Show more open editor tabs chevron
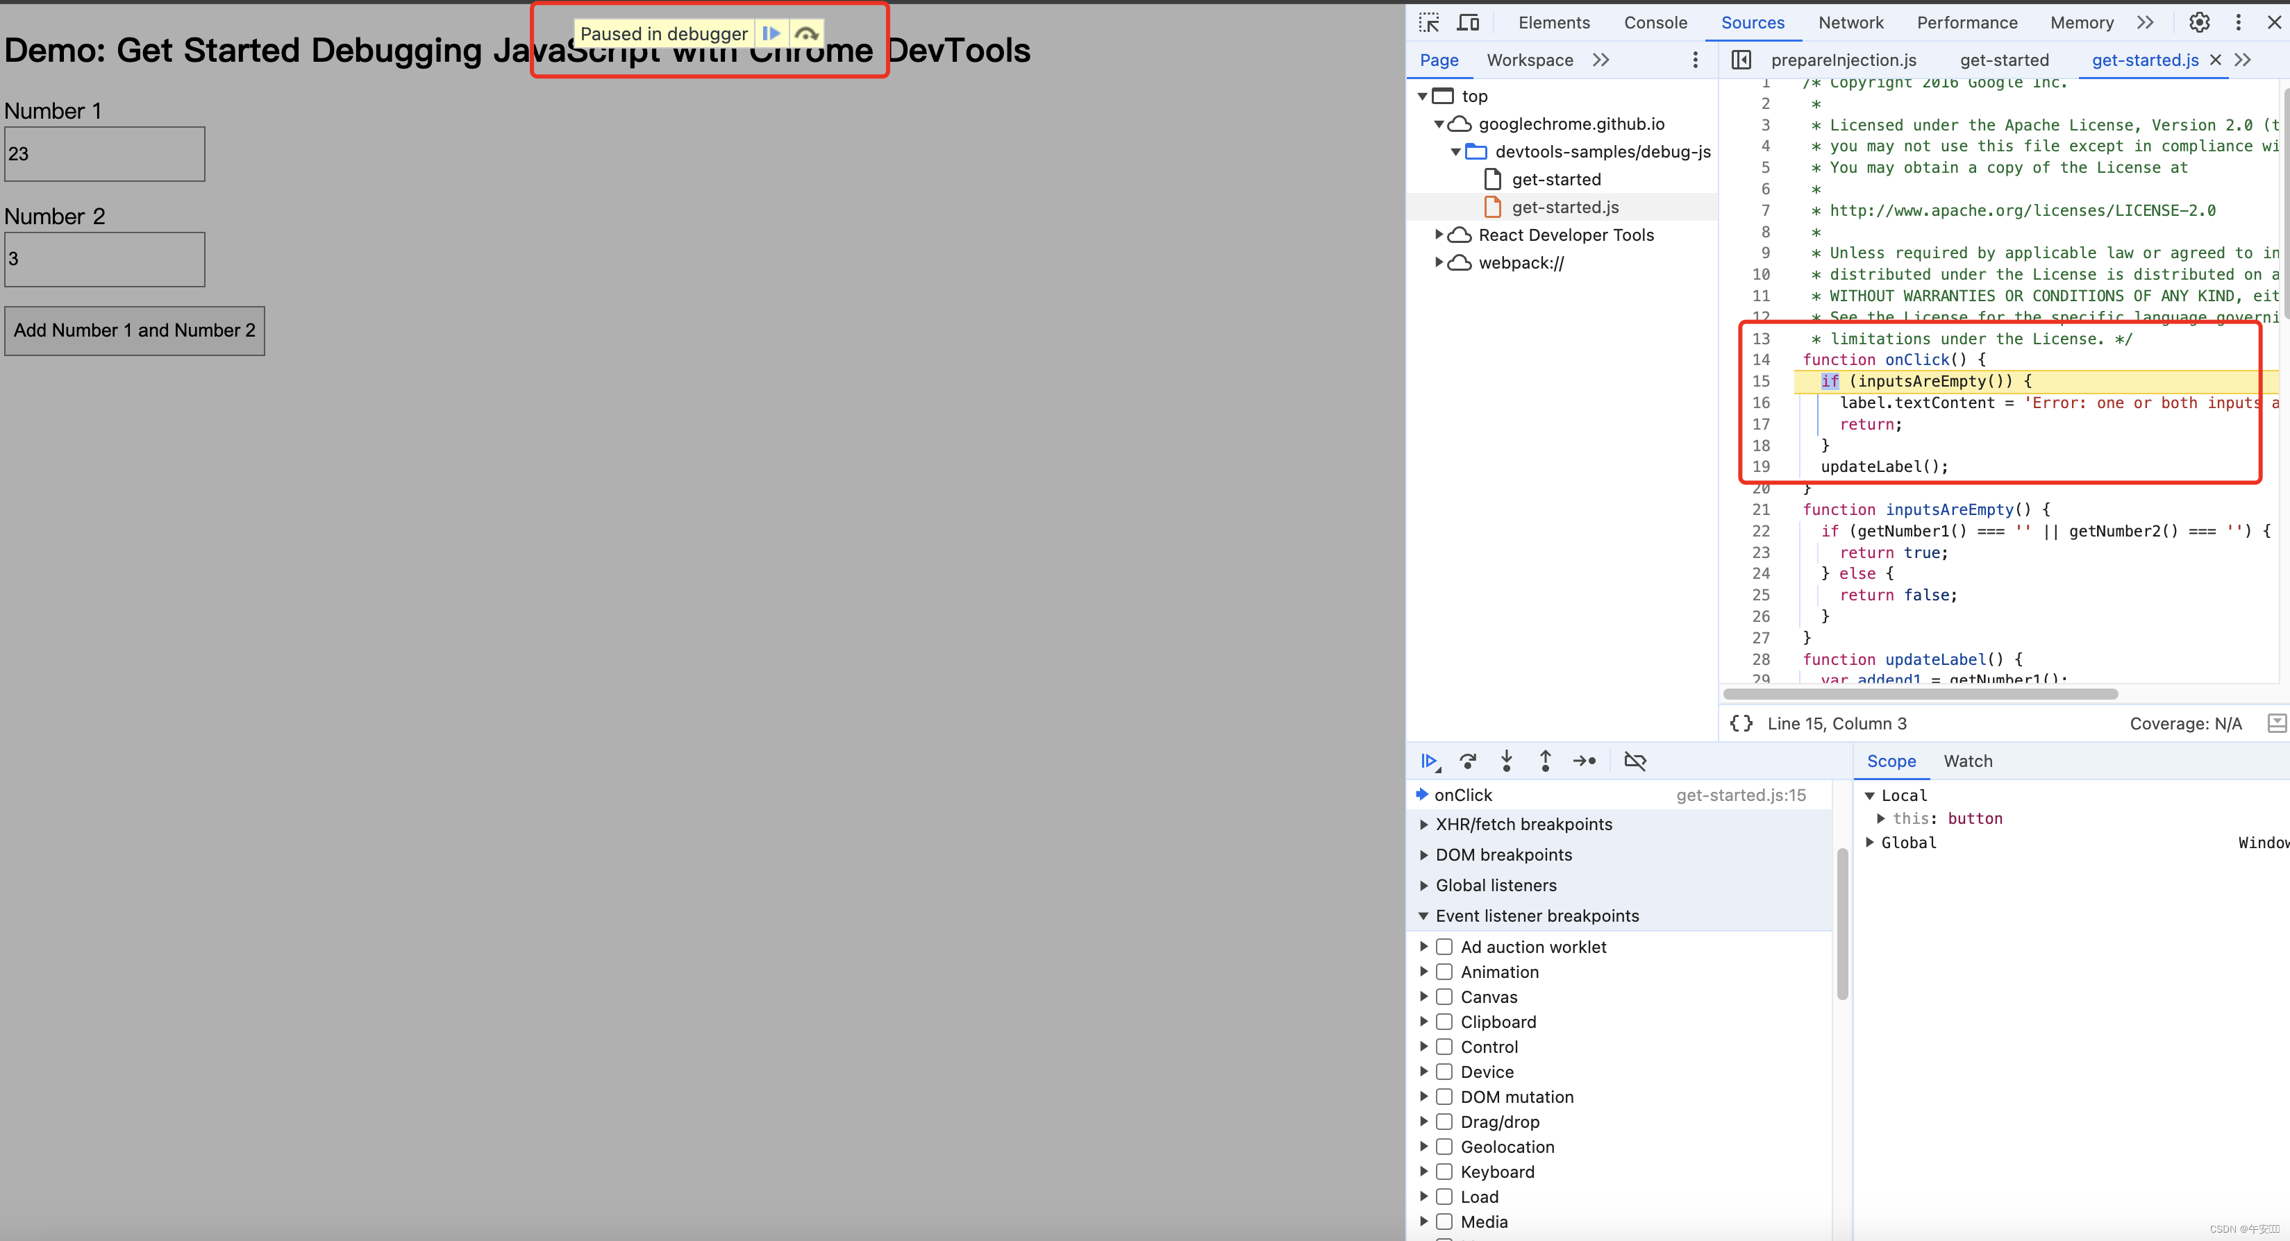Image resolution: width=2290 pixels, height=1241 pixels. [x=2243, y=60]
